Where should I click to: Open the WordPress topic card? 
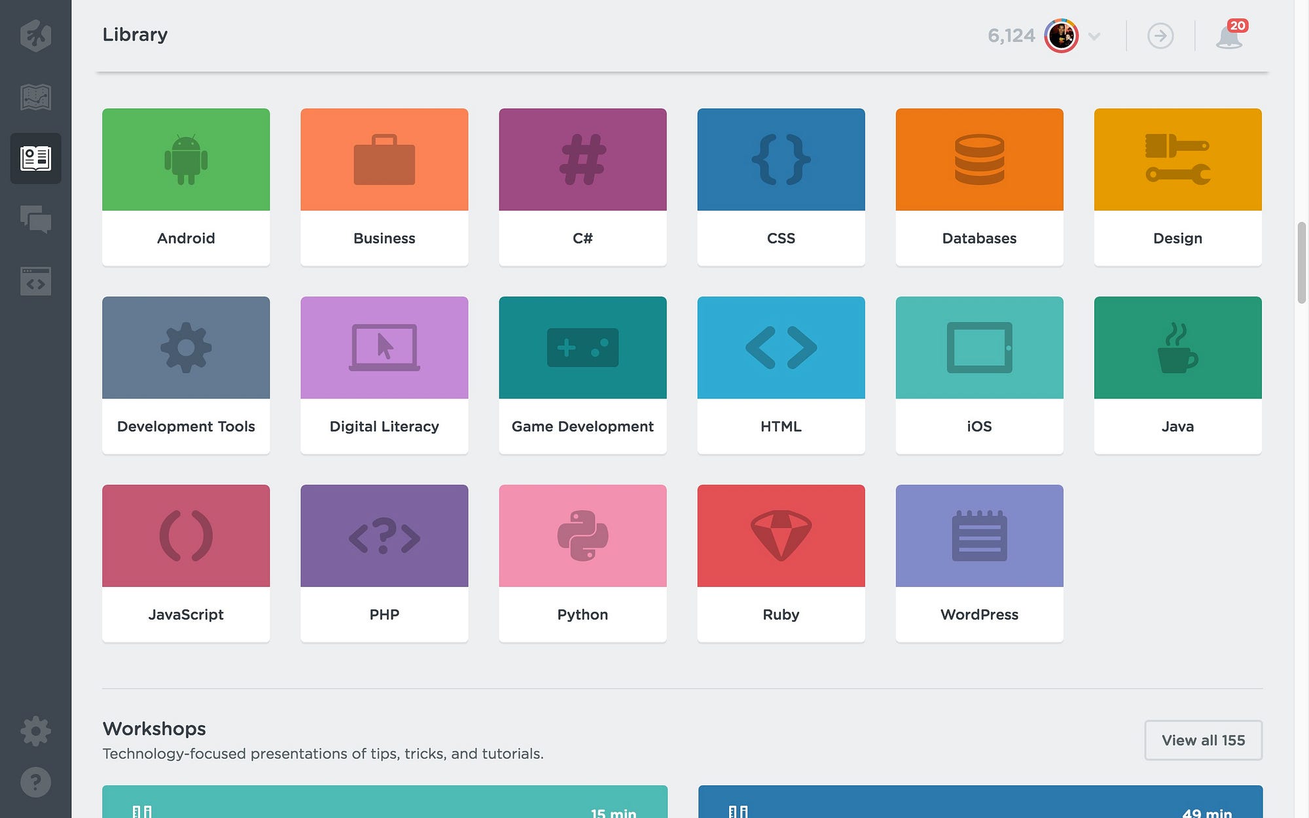[979, 563]
